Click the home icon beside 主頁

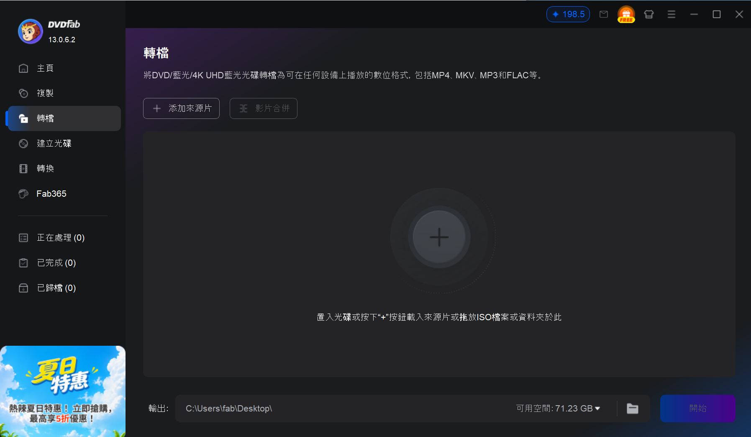[23, 68]
